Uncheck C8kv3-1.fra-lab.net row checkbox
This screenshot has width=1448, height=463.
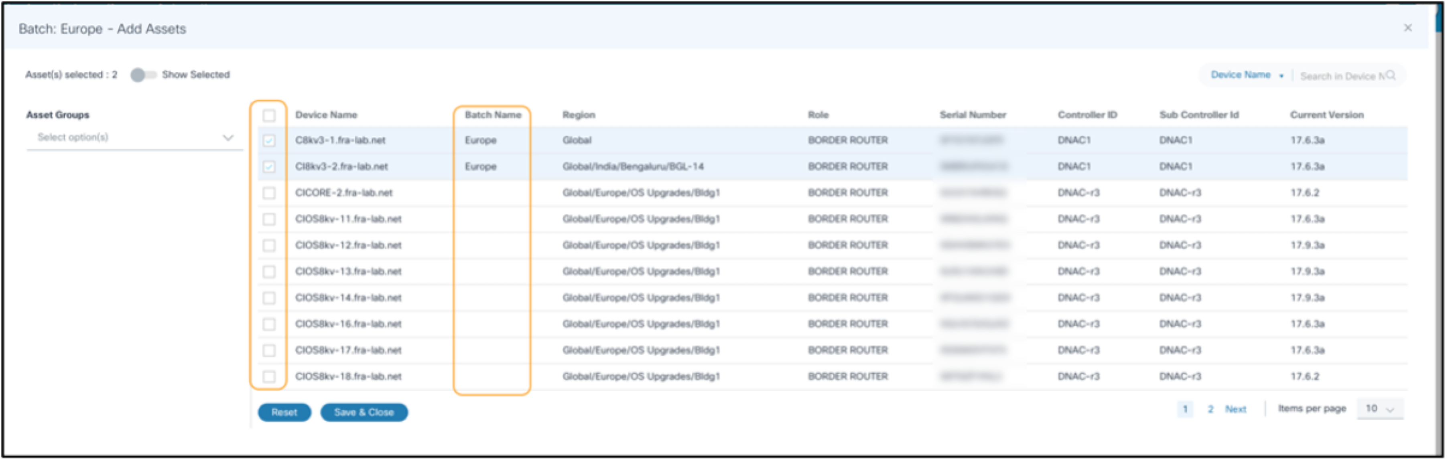pos(269,140)
